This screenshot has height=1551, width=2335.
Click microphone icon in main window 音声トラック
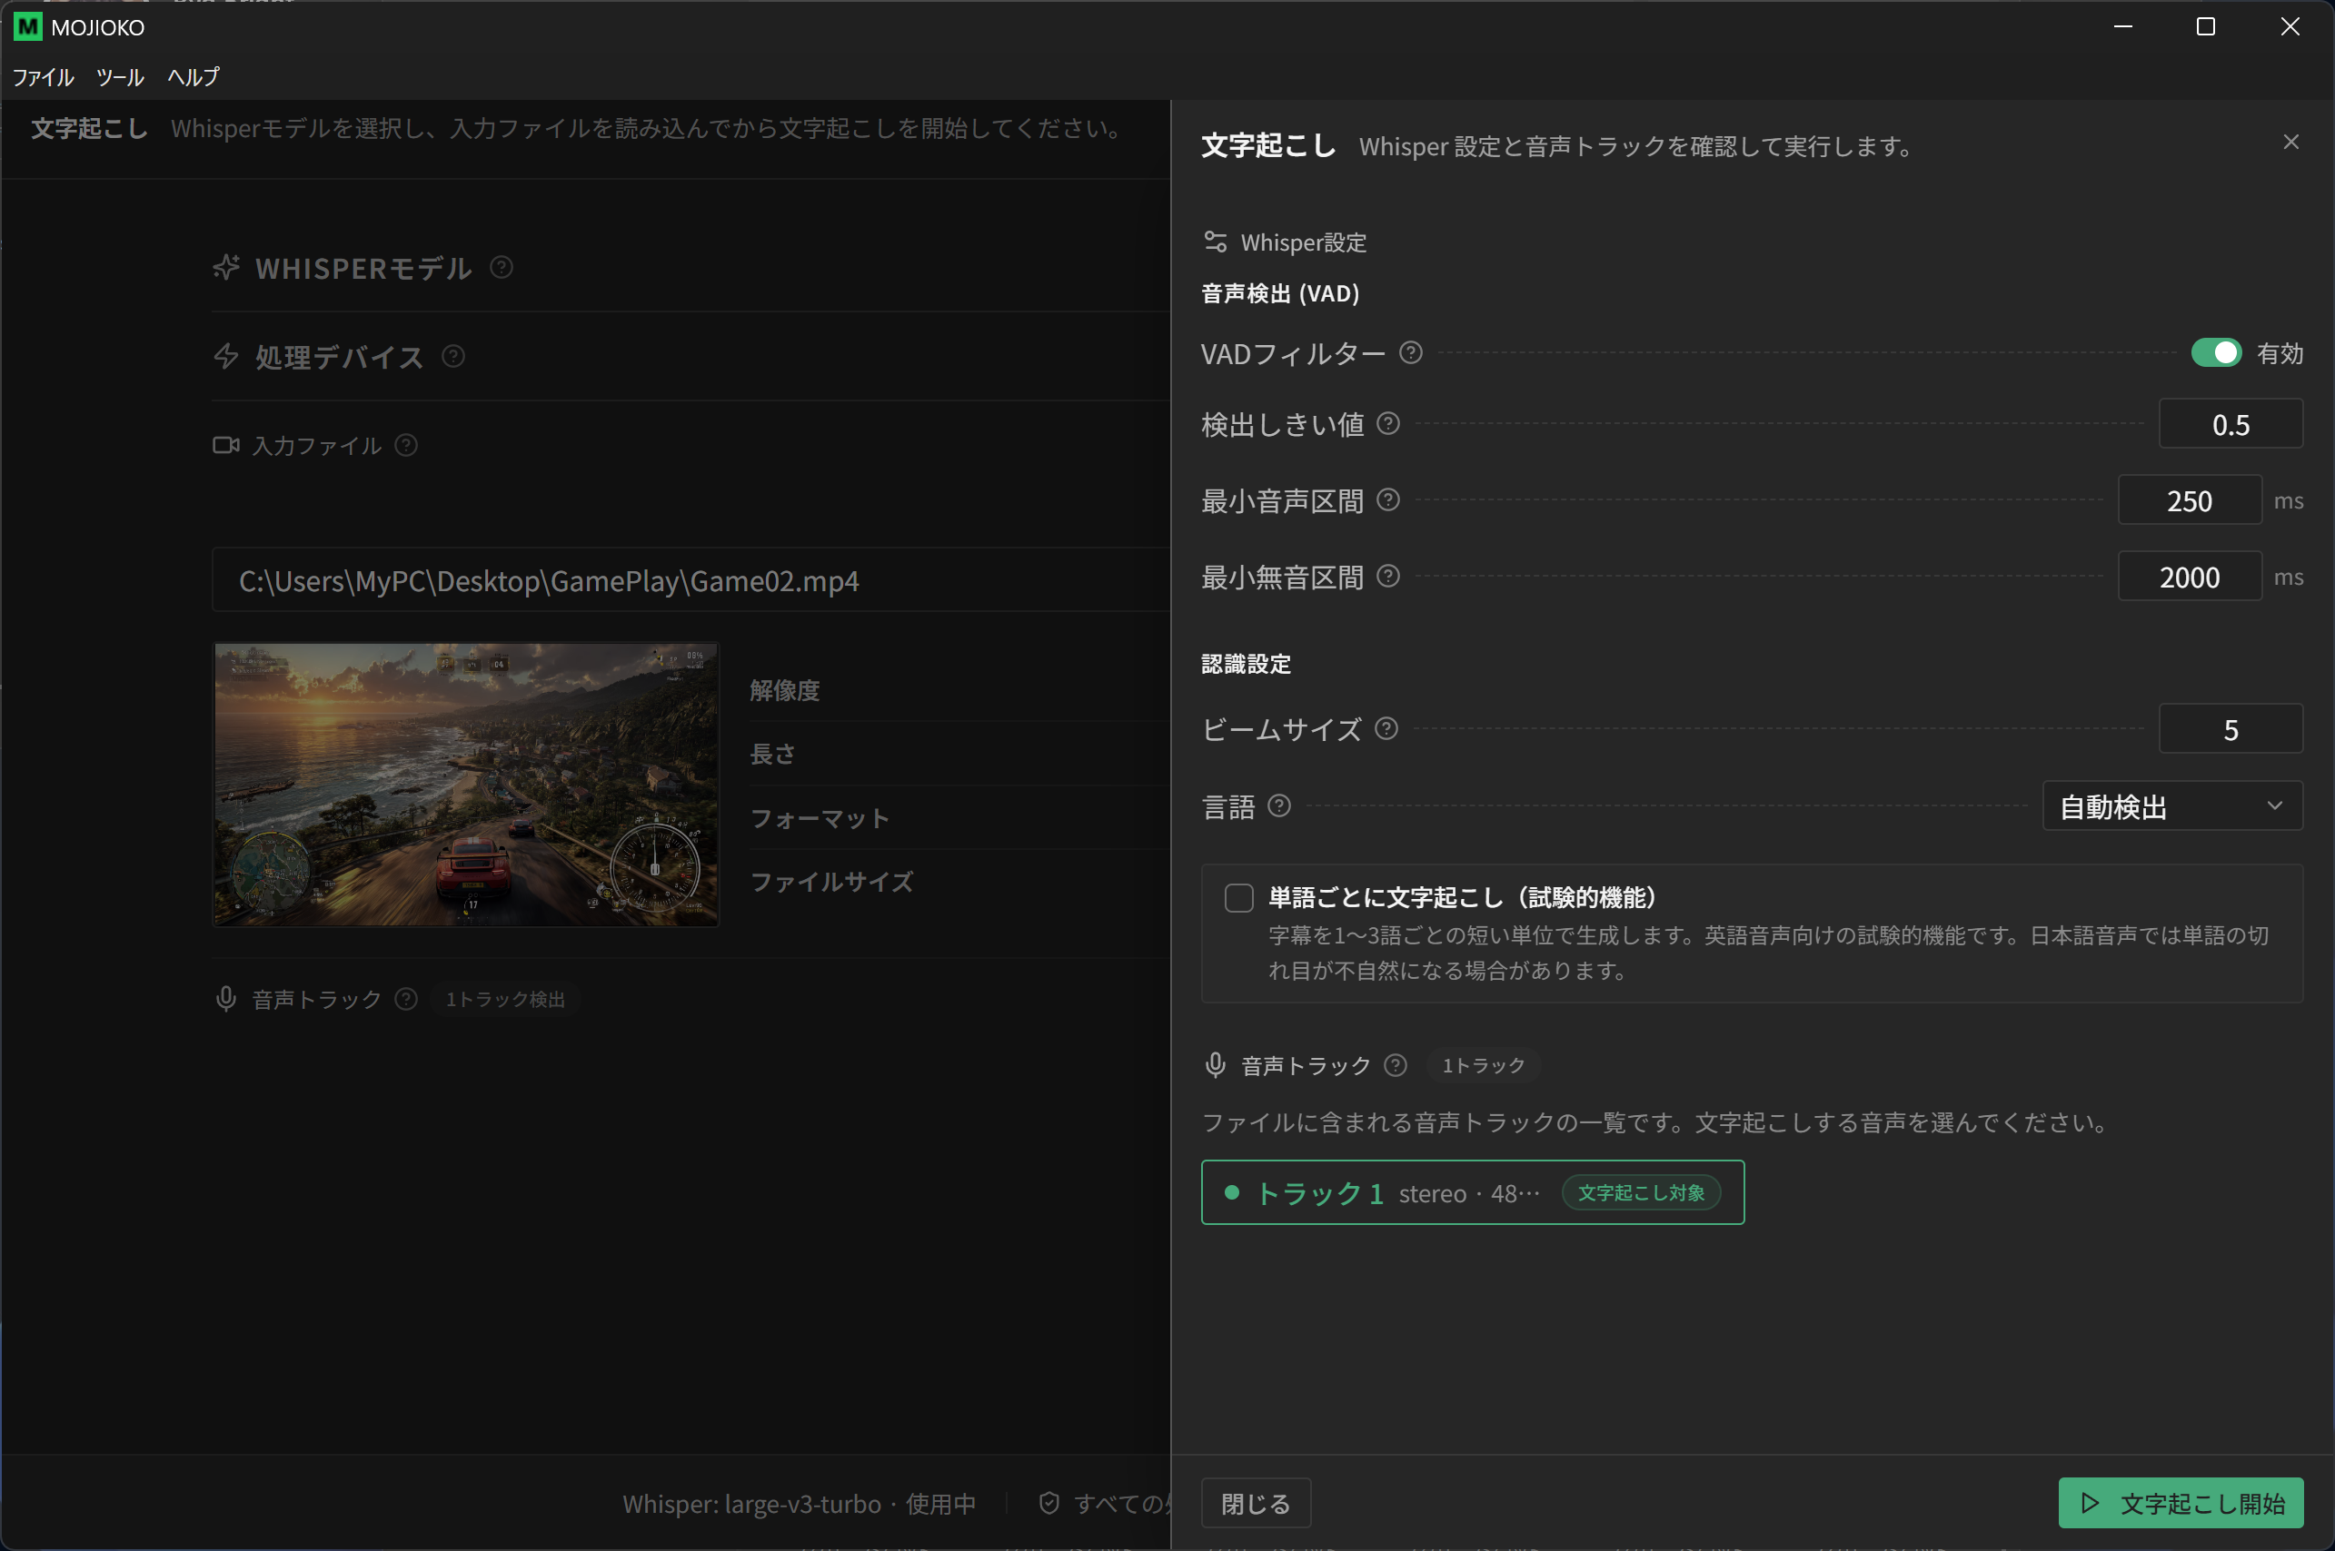click(225, 999)
